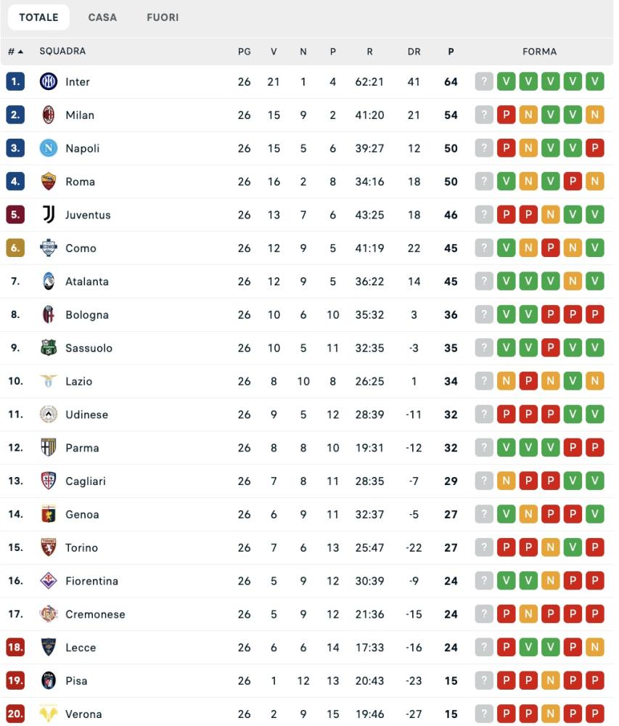The height and width of the screenshot is (726, 619).
Task: Sort standings by the DR column header
Action: pos(414,52)
